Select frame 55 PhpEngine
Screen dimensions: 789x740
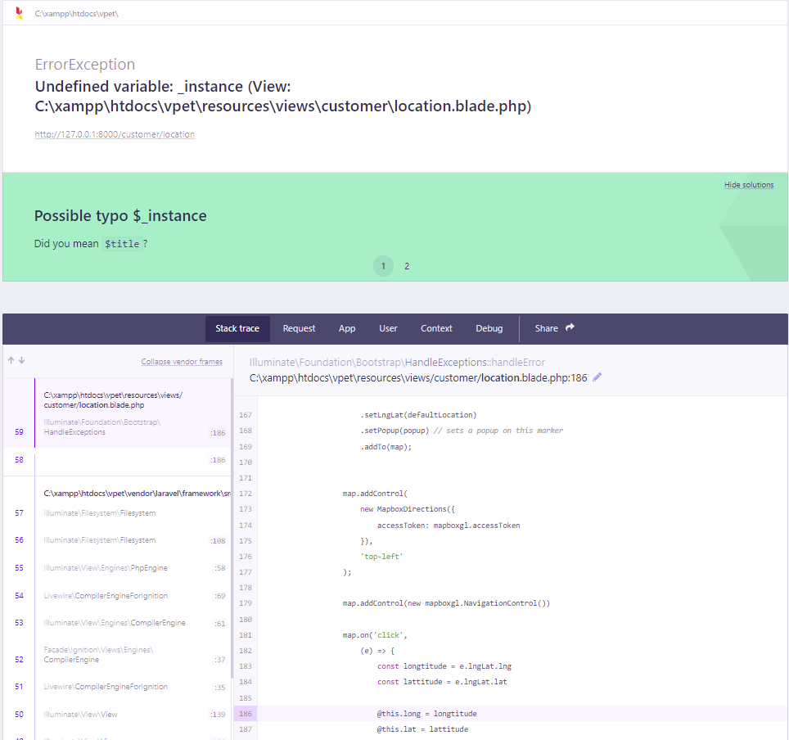pos(117,568)
